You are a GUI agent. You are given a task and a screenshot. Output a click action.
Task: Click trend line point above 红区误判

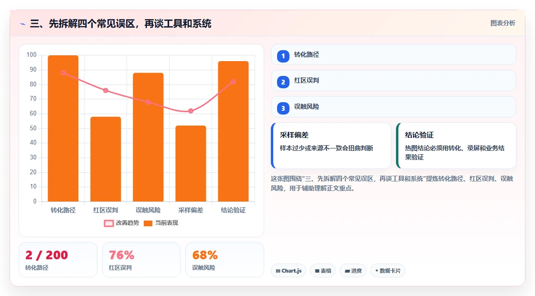click(106, 90)
